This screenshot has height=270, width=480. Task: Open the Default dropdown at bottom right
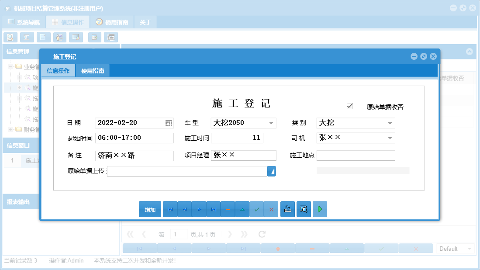pos(455,248)
